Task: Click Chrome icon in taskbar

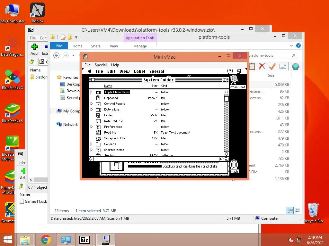Action: (x=46, y=240)
